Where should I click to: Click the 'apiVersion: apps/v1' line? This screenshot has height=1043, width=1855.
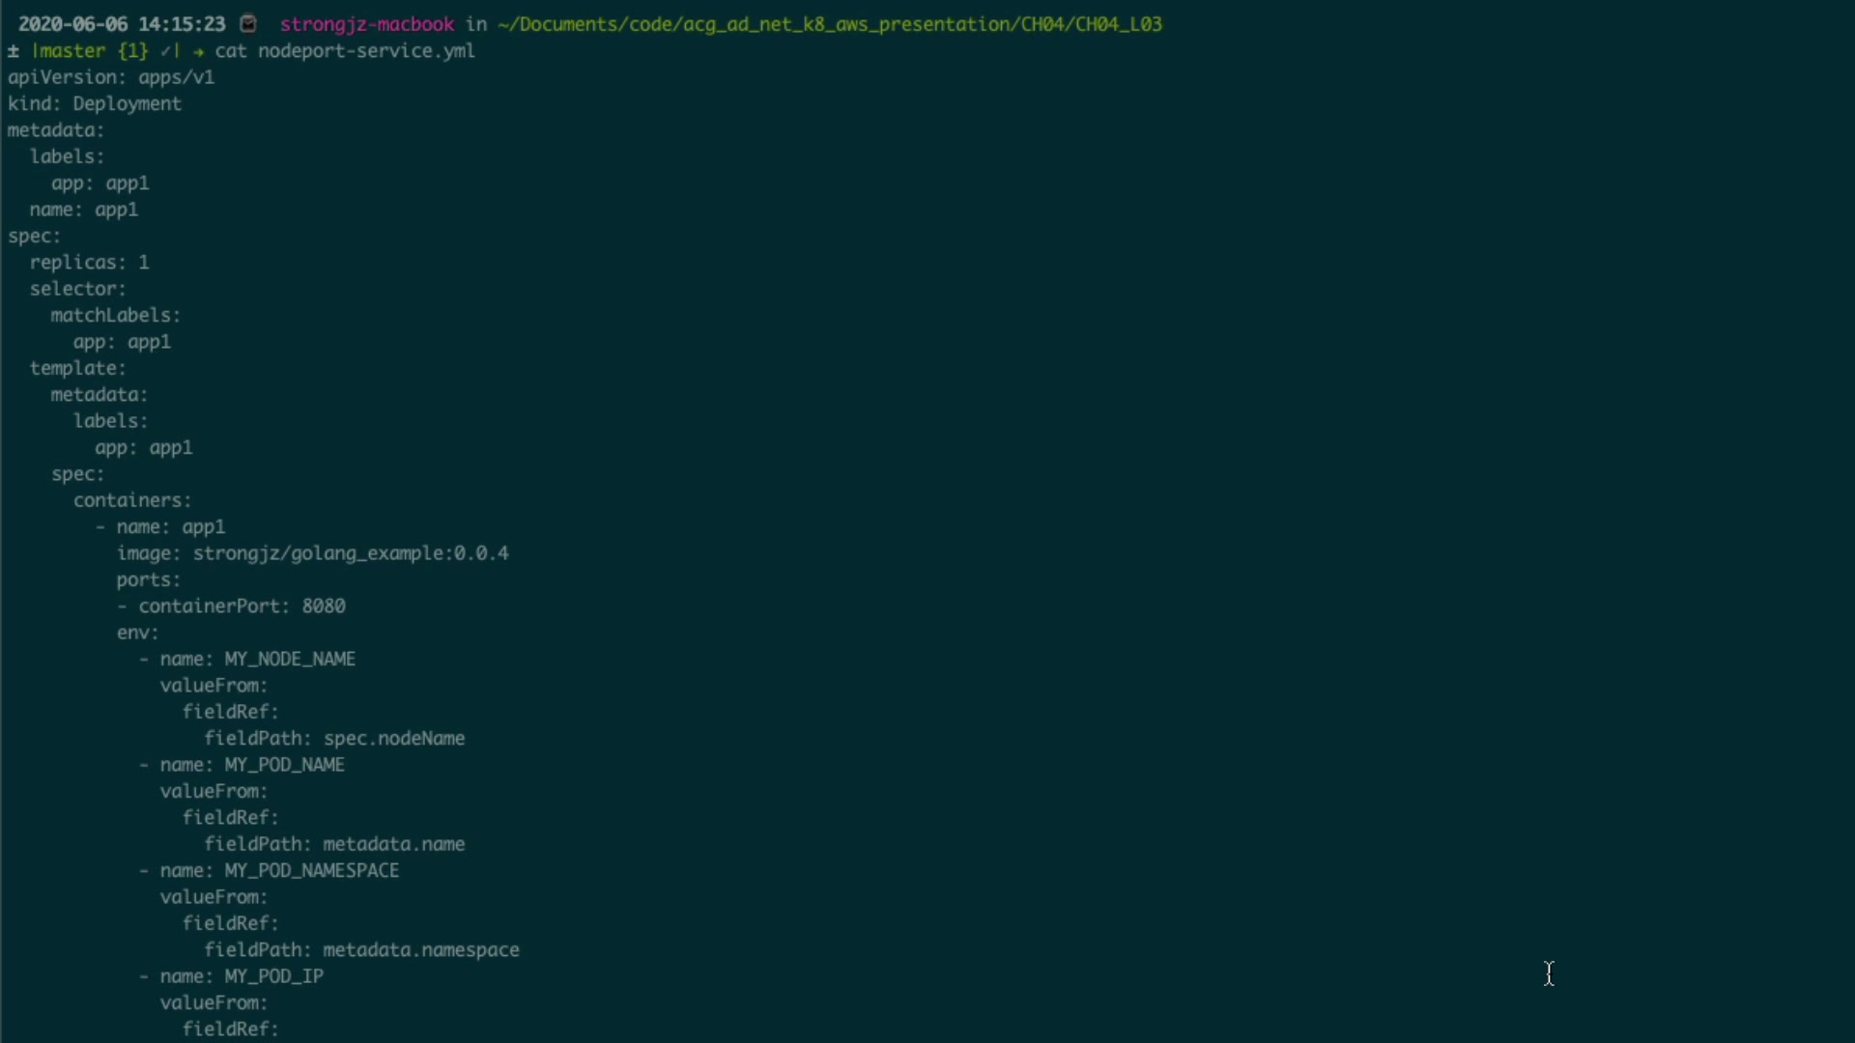[x=111, y=77]
